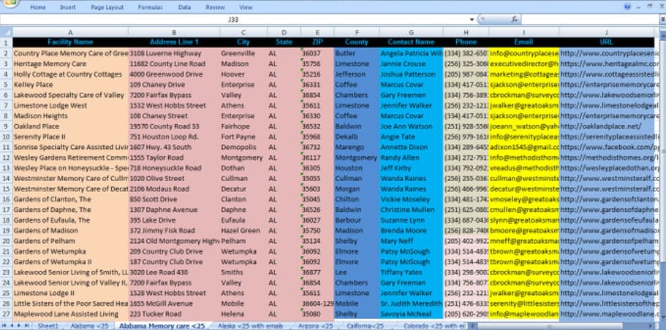Image resolution: width=666 pixels, height=330 pixels.
Task: Open URL cell http://oaklandplace.net/
Action: point(607,126)
